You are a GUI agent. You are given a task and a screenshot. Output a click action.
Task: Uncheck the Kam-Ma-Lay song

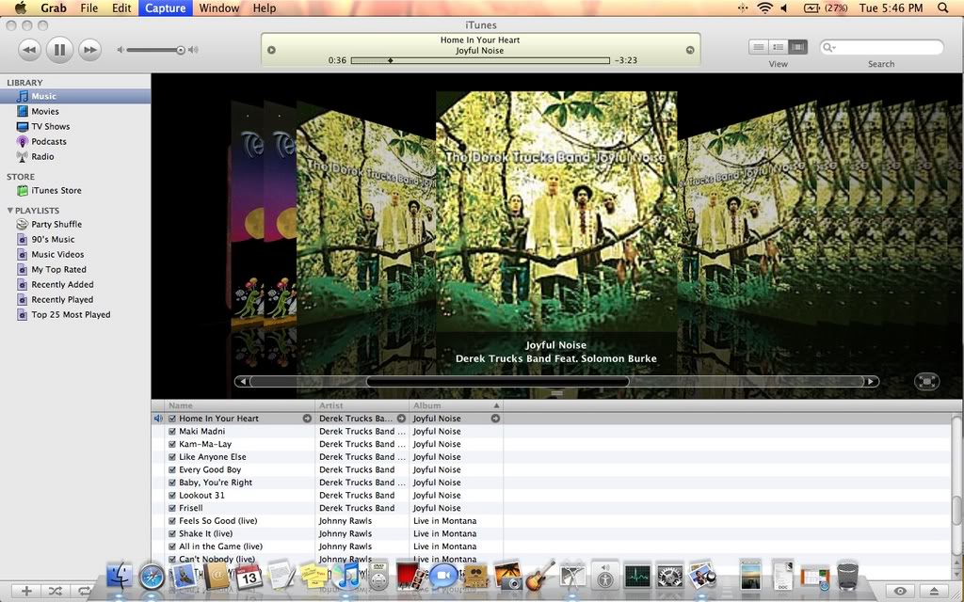tap(172, 444)
